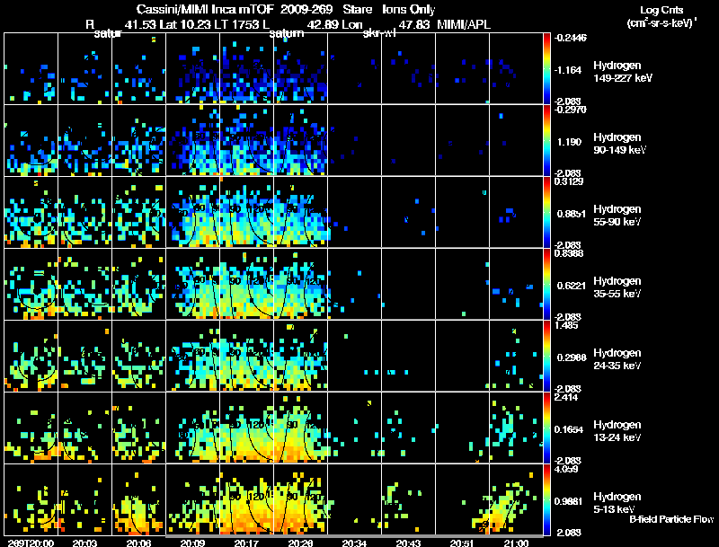Select the Hydrogen 90-149 keV panel at 20:06
The width and height of the screenshot is (719, 547).
click(x=138, y=140)
